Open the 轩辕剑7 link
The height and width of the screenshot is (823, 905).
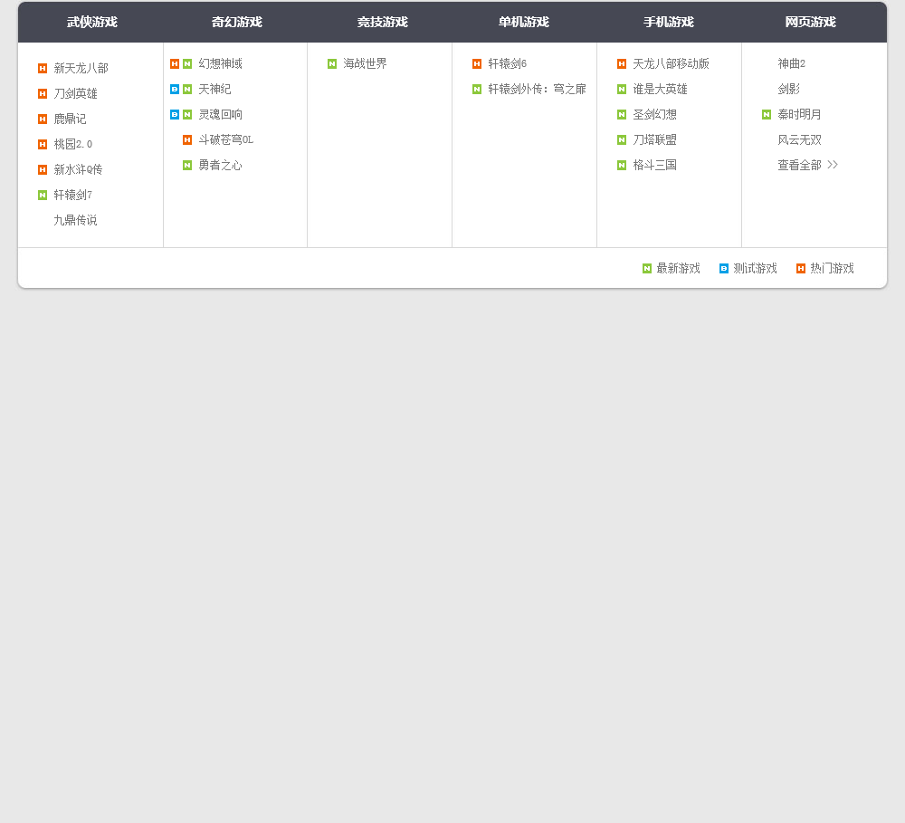click(72, 196)
